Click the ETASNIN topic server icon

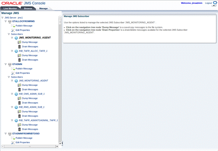pyautogui.click(x=10, y=64)
